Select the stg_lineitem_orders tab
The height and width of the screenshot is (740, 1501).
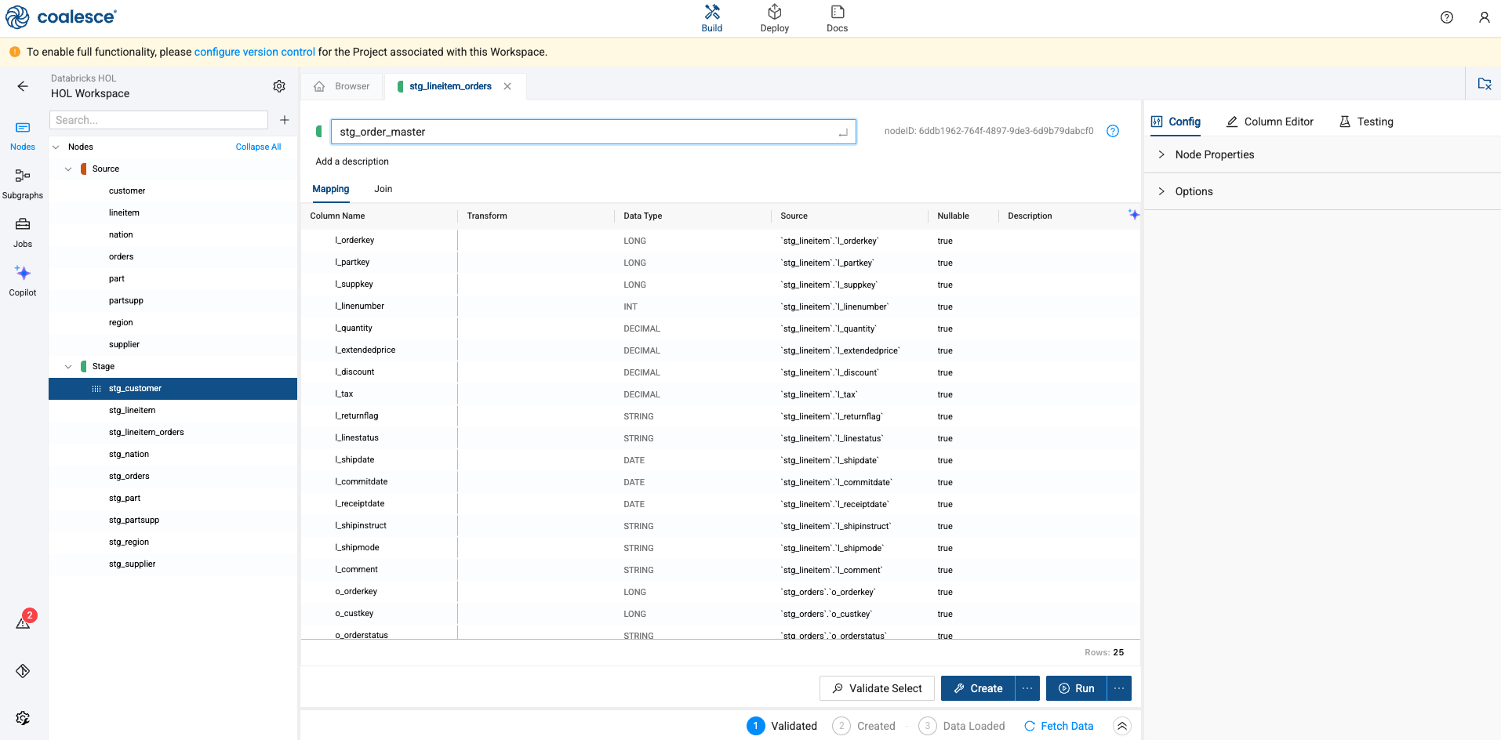451,86
